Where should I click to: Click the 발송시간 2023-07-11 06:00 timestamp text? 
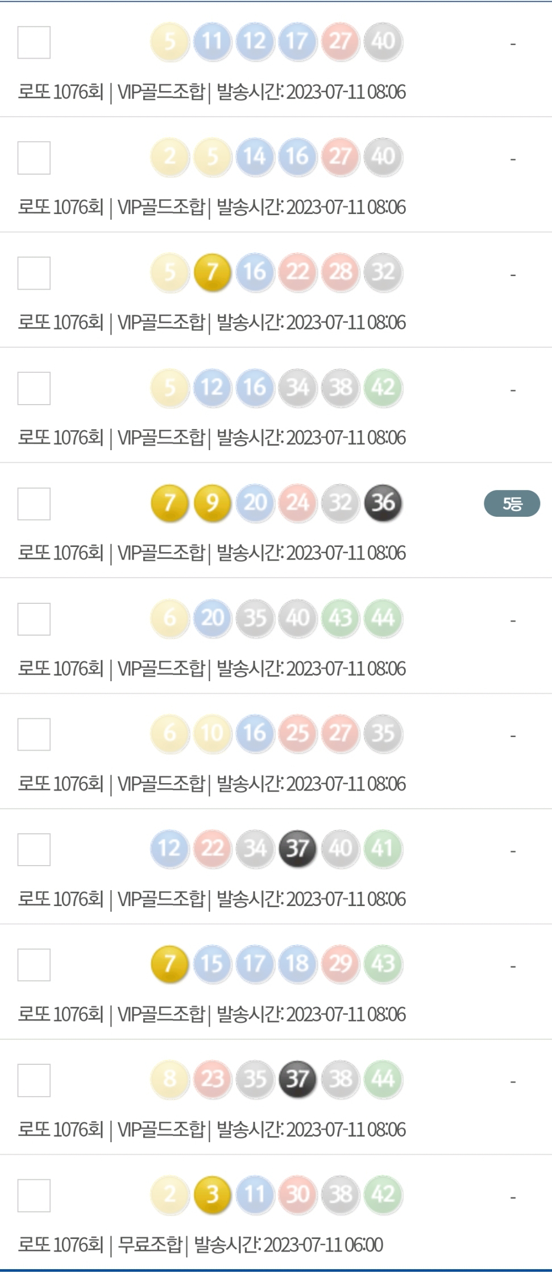point(289,1245)
